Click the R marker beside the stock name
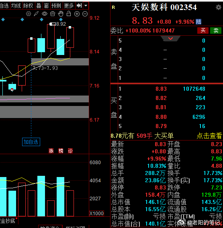 (x=113, y=7)
